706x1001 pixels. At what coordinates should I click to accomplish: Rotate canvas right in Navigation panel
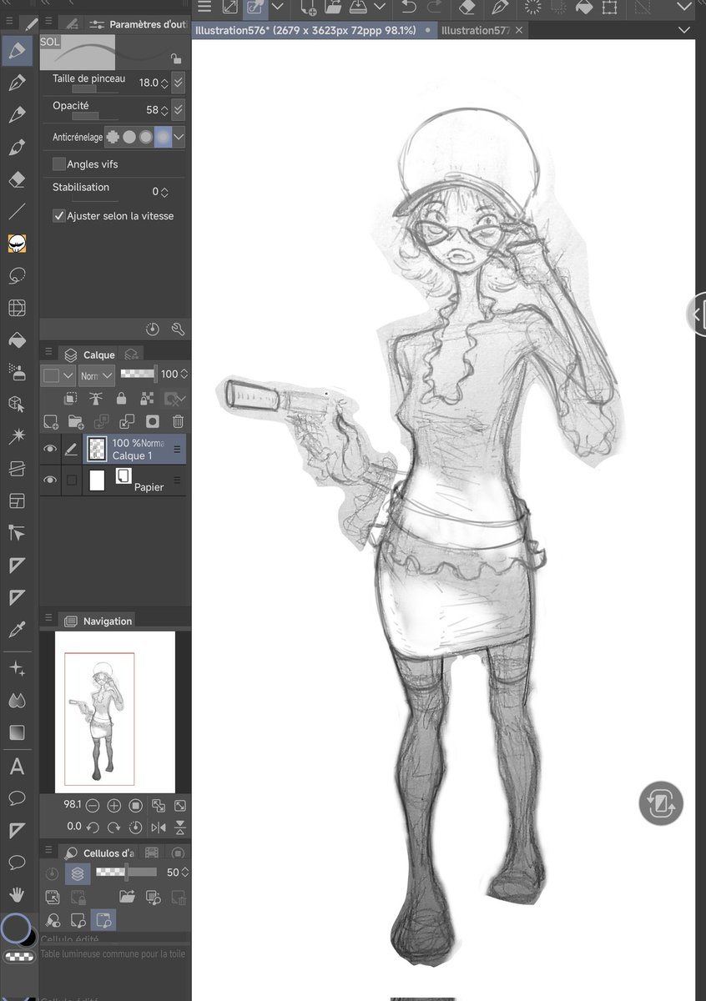tap(114, 827)
